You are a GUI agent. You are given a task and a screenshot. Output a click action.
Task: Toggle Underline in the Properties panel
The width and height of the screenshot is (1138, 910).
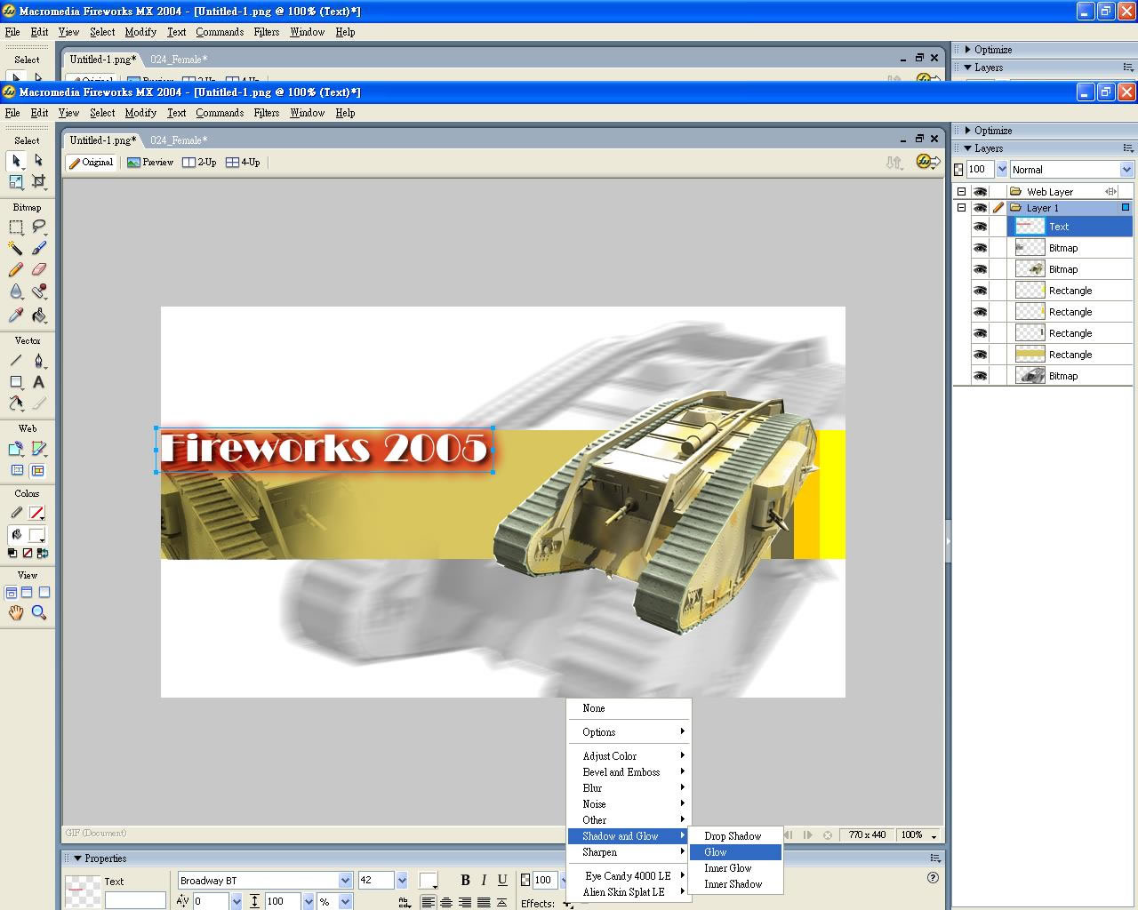(x=502, y=880)
